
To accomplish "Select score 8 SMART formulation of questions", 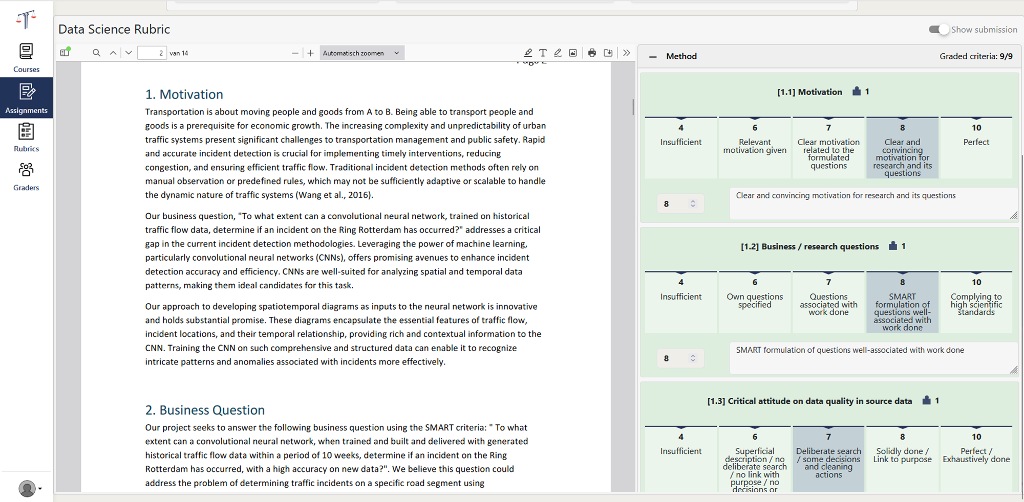I will (x=902, y=302).
